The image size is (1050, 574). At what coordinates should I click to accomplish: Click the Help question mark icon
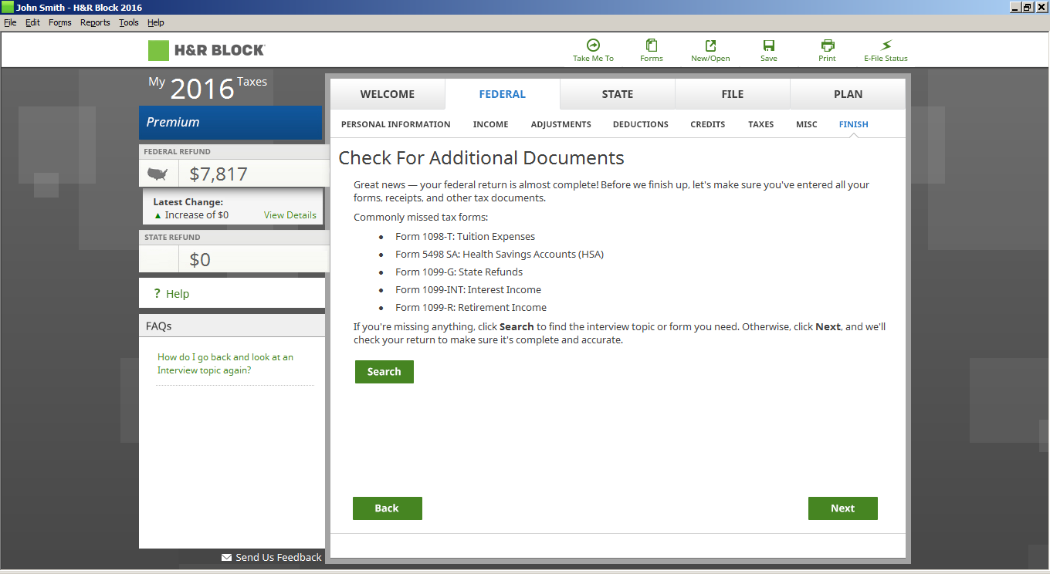pos(157,293)
